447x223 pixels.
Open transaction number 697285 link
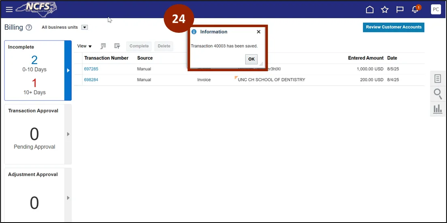(x=91, y=69)
